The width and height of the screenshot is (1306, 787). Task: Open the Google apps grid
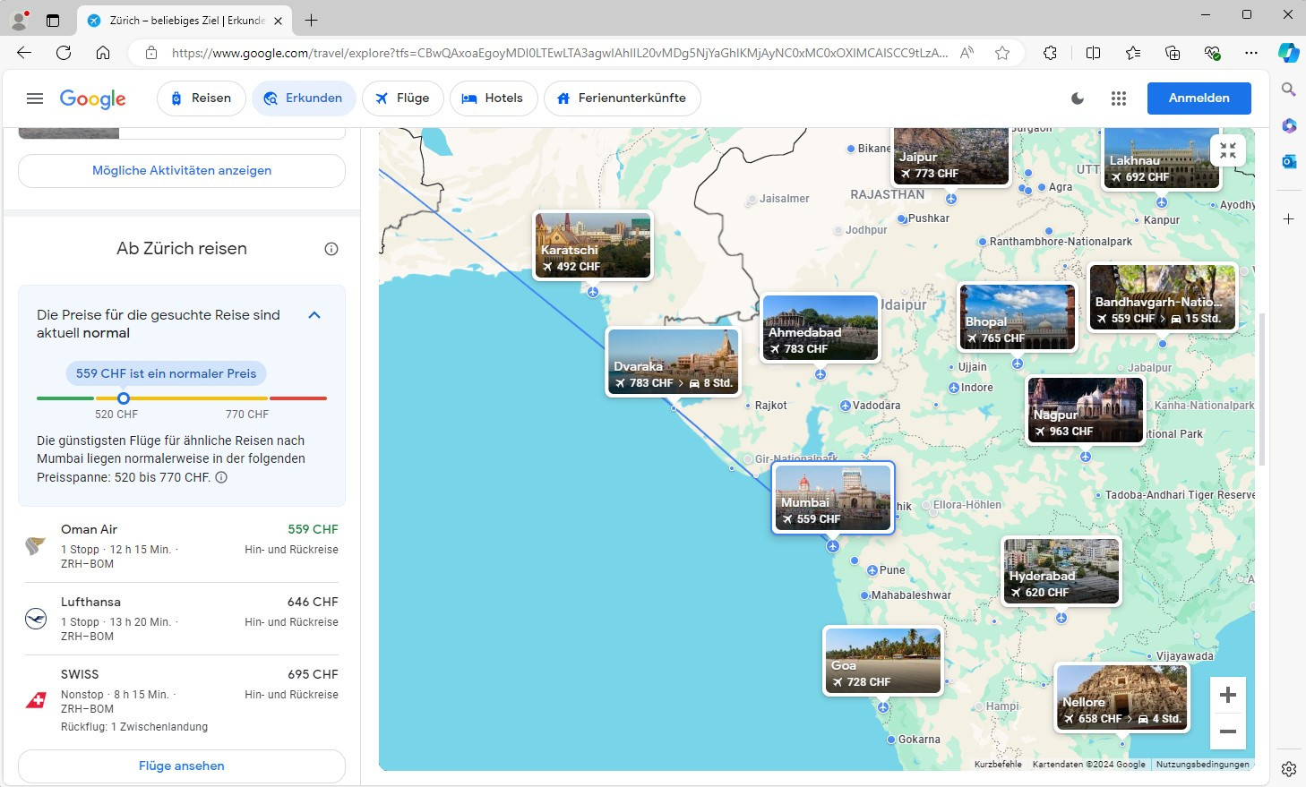tap(1119, 98)
